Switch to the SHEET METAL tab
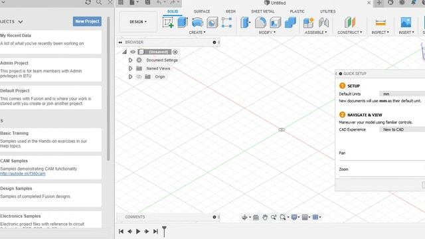This screenshot has height=239, width=425. coord(263,11)
